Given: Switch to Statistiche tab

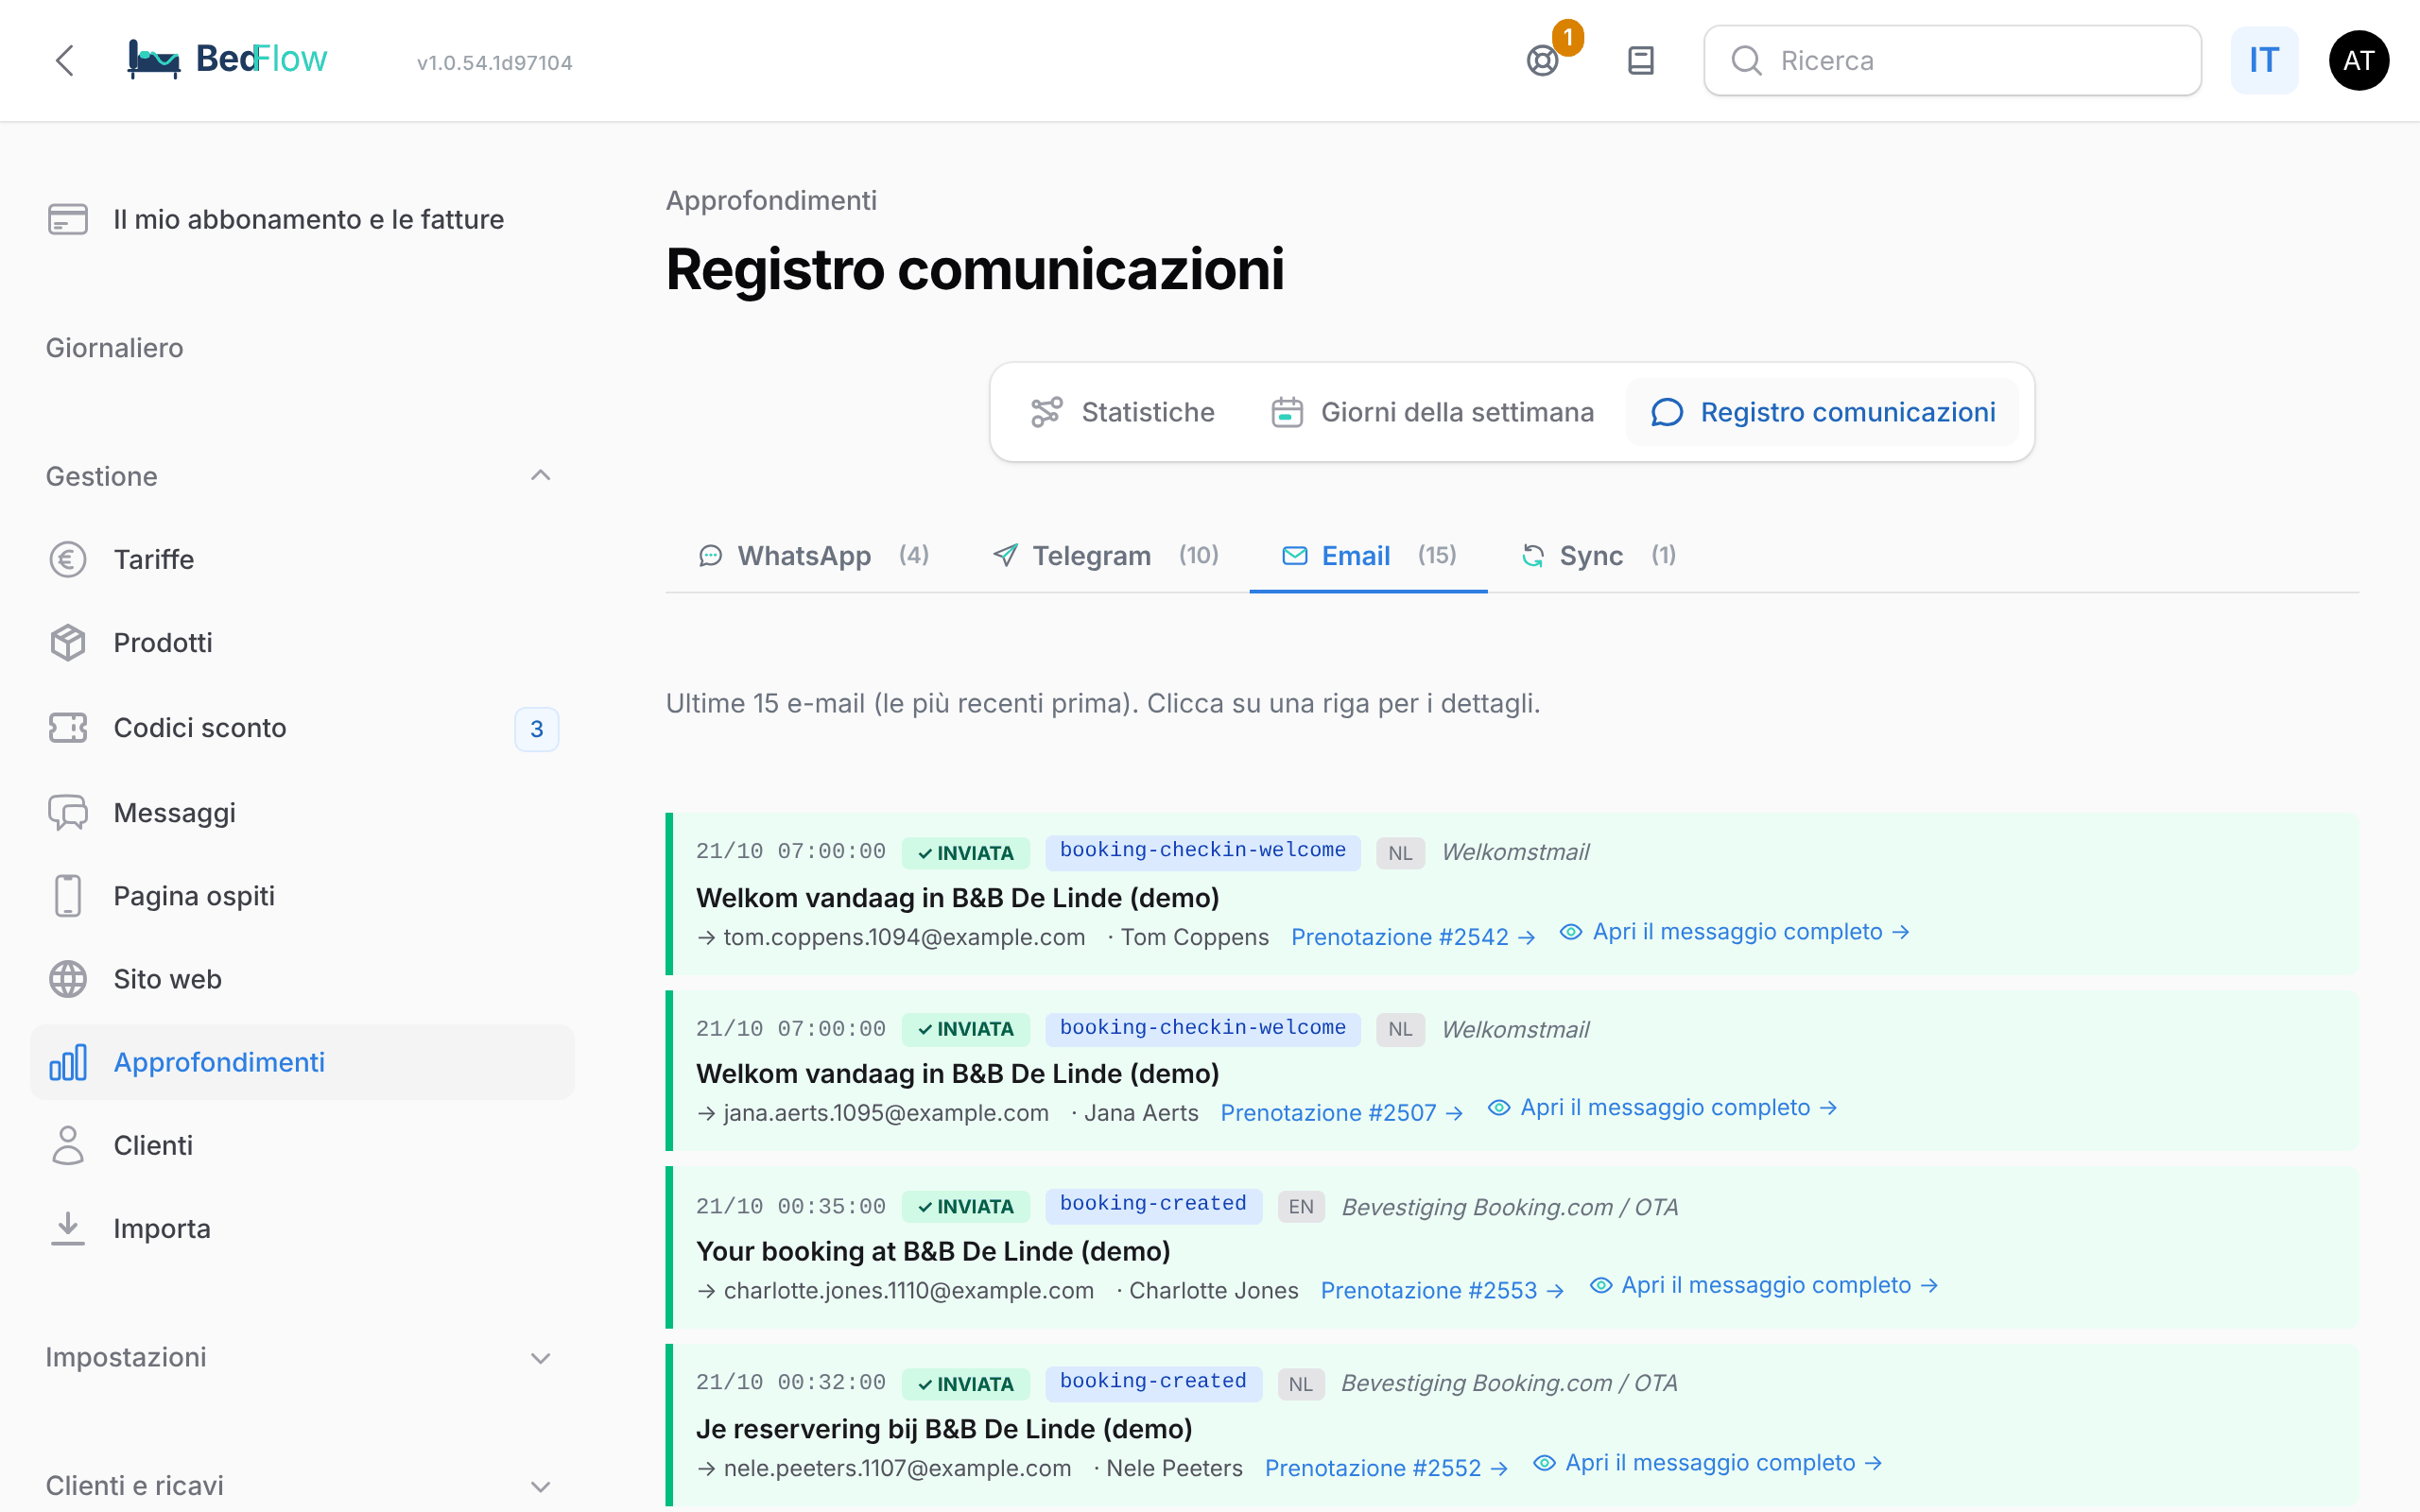Looking at the screenshot, I should (1123, 412).
